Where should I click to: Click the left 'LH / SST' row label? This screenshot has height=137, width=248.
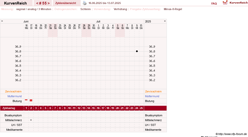pos(17,125)
